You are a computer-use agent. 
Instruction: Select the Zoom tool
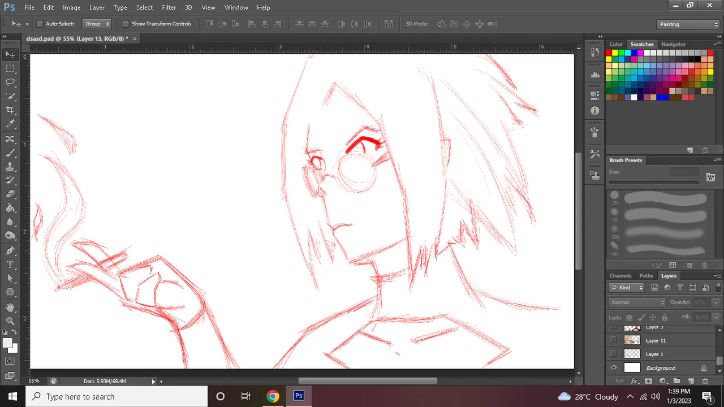pyautogui.click(x=10, y=321)
